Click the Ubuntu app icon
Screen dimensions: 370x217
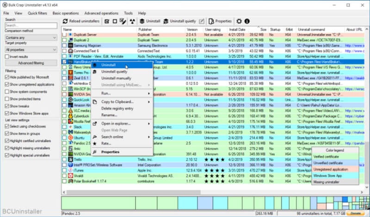(70, 138)
